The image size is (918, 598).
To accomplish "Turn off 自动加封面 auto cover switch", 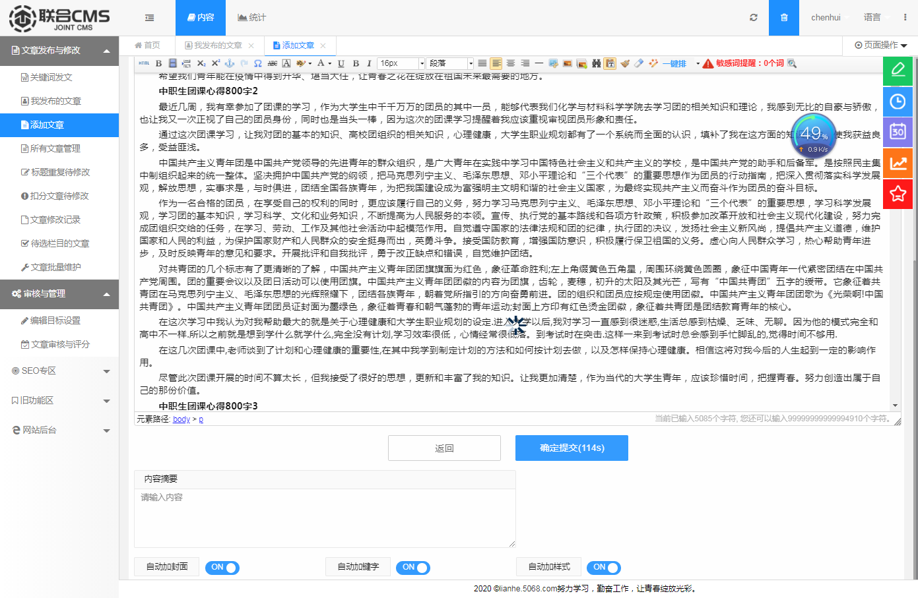I will point(222,567).
